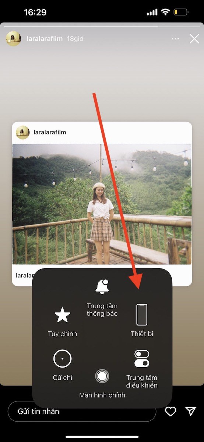Open laralarafilm username on shared post card
This screenshot has width=204, height=442.
pos(50,132)
